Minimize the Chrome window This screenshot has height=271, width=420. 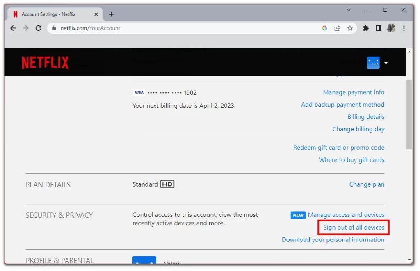point(367,10)
